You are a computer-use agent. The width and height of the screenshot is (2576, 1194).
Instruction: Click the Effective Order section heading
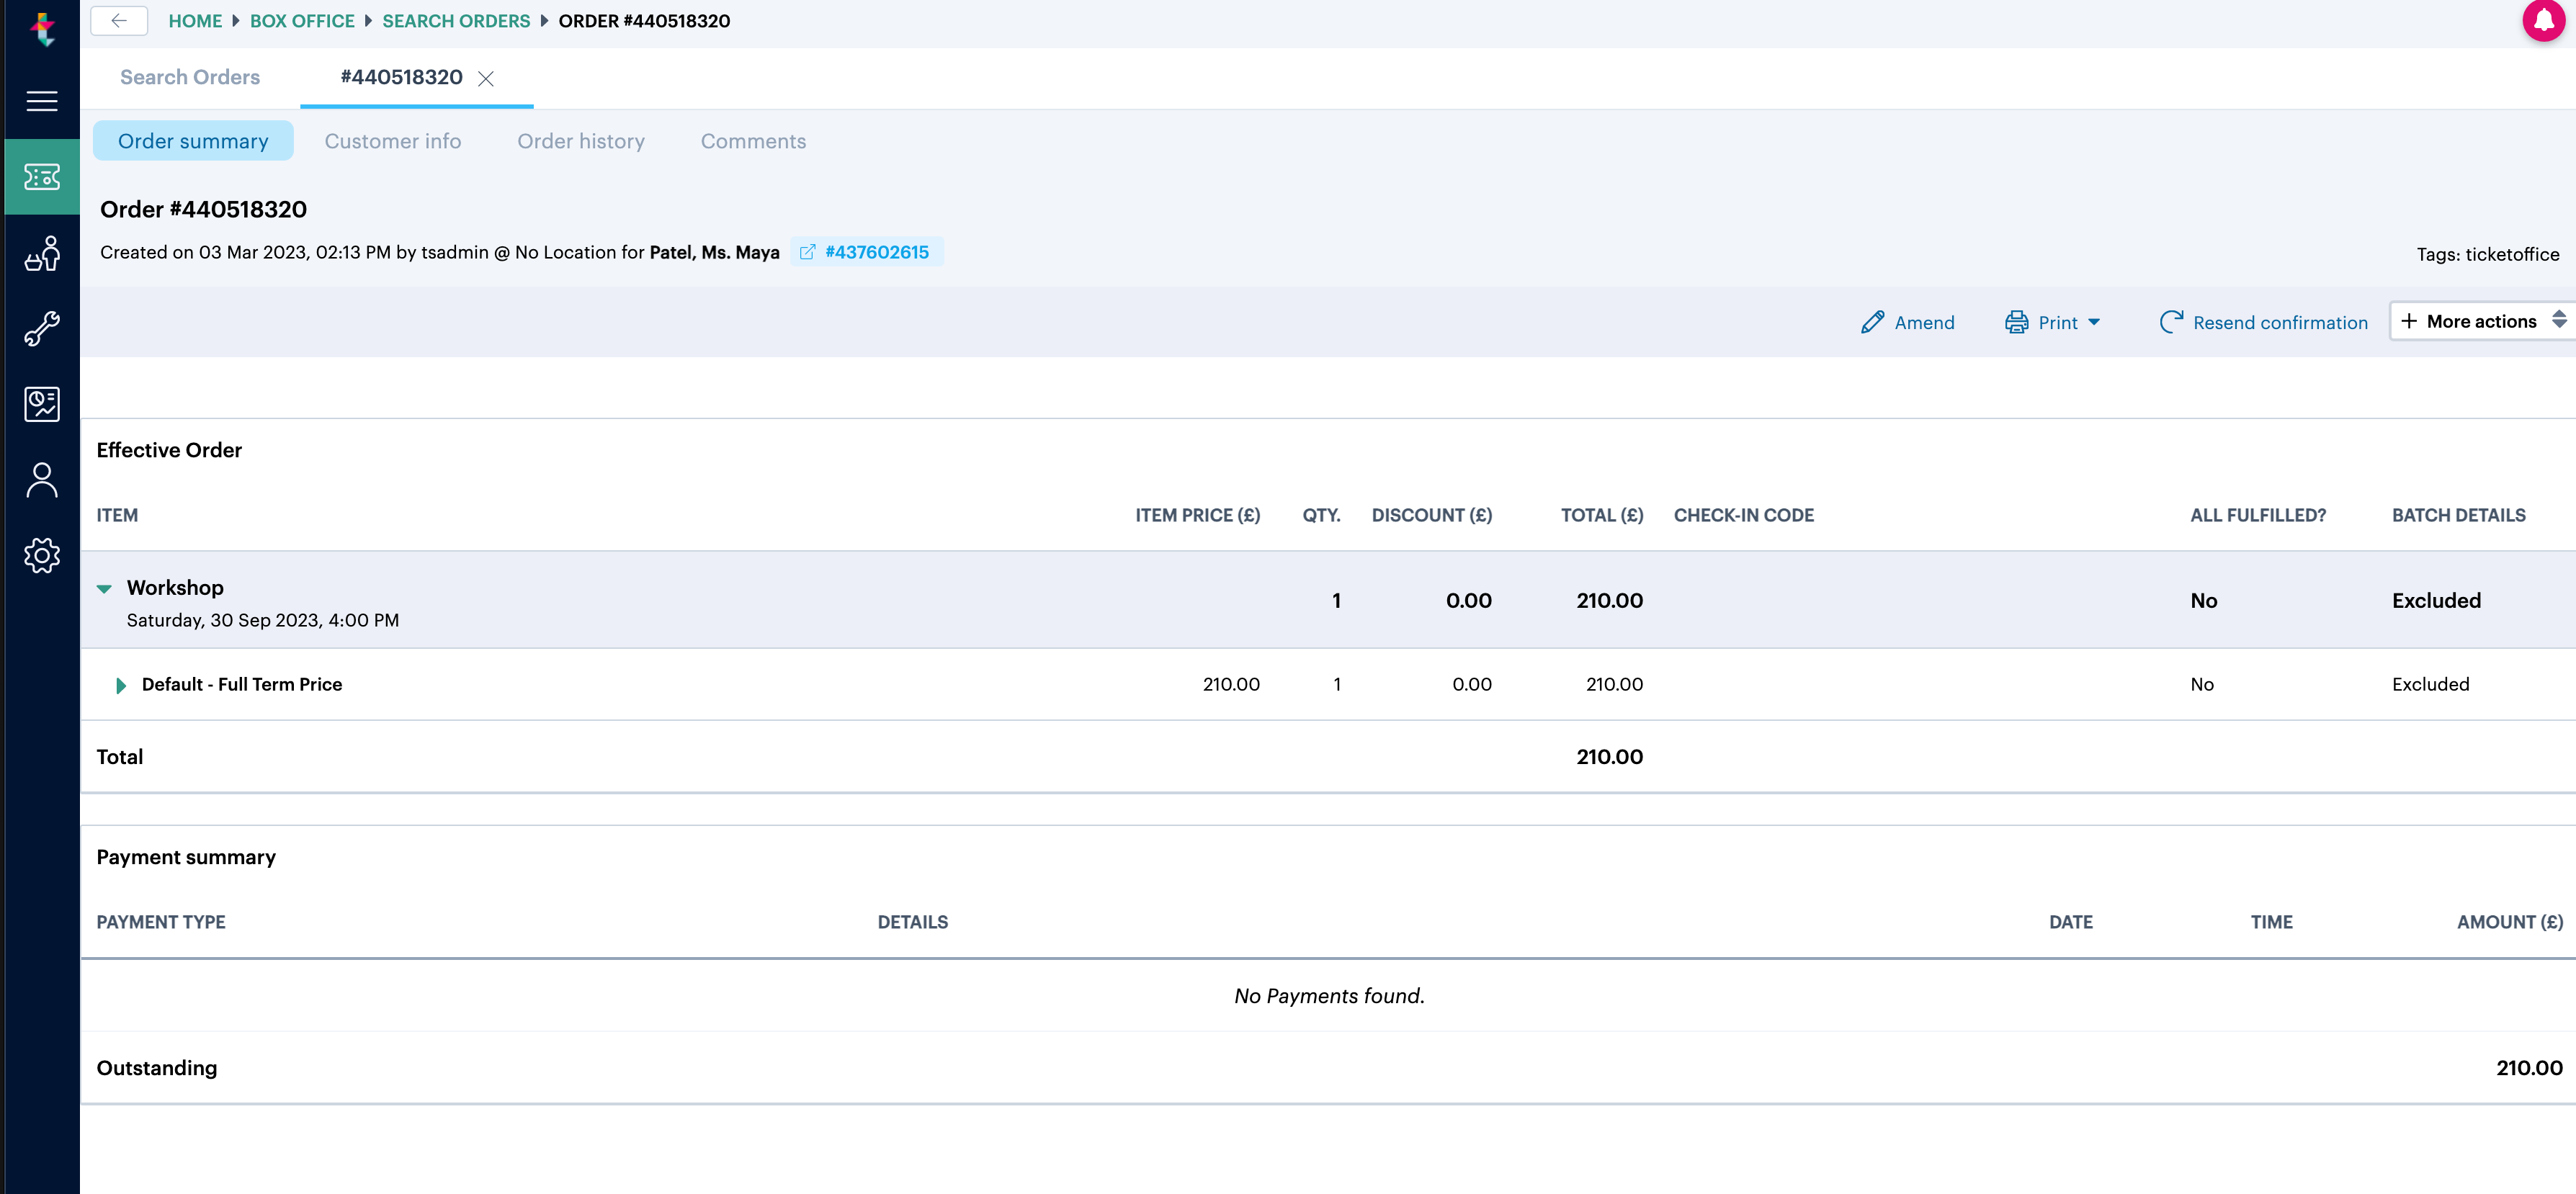pos(169,450)
